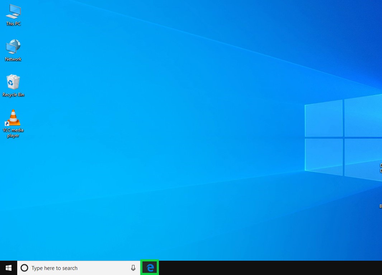This screenshot has width=382, height=275.
Task: Click the cut-off 'D' label at right edge
Action: [x=381, y=168]
